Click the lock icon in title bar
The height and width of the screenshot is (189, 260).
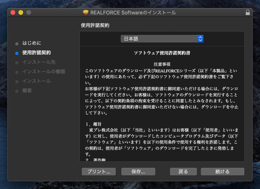point(247,13)
